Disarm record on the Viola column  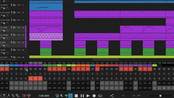(40, 79)
